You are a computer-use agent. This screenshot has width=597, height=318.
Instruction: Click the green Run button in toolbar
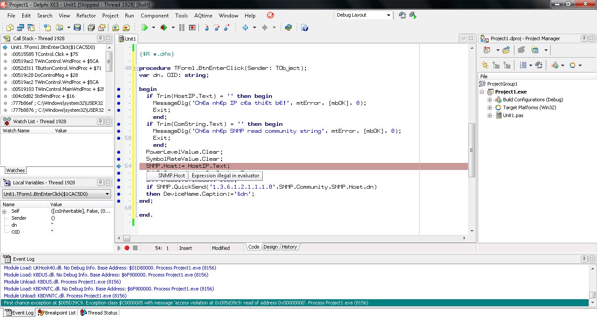(144, 28)
